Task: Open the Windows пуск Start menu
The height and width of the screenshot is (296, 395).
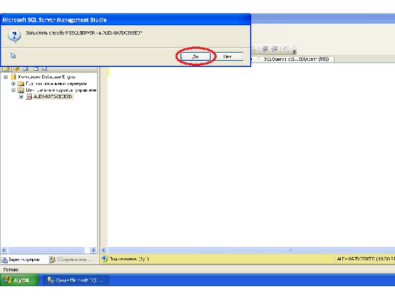Action: pyautogui.click(x=19, y=280)
